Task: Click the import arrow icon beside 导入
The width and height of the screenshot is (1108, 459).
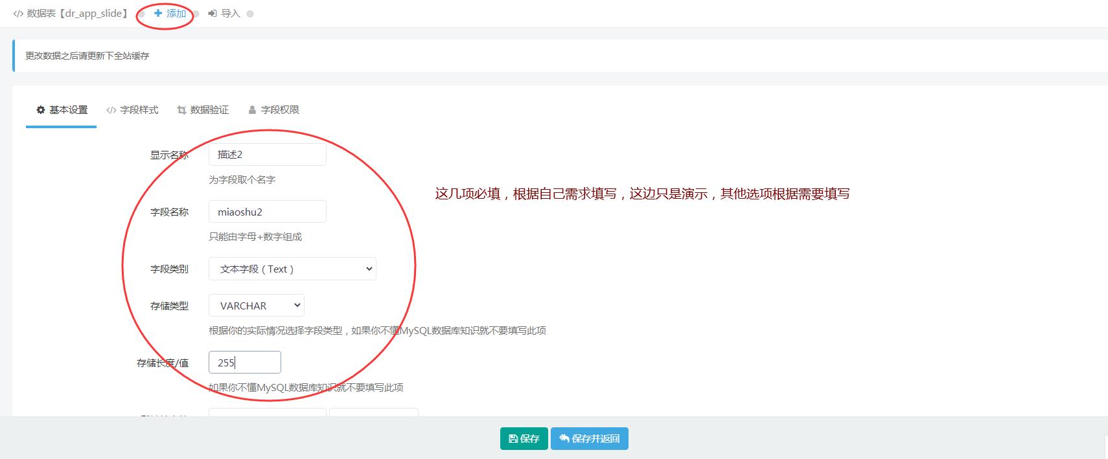Action: coord(213,14)
